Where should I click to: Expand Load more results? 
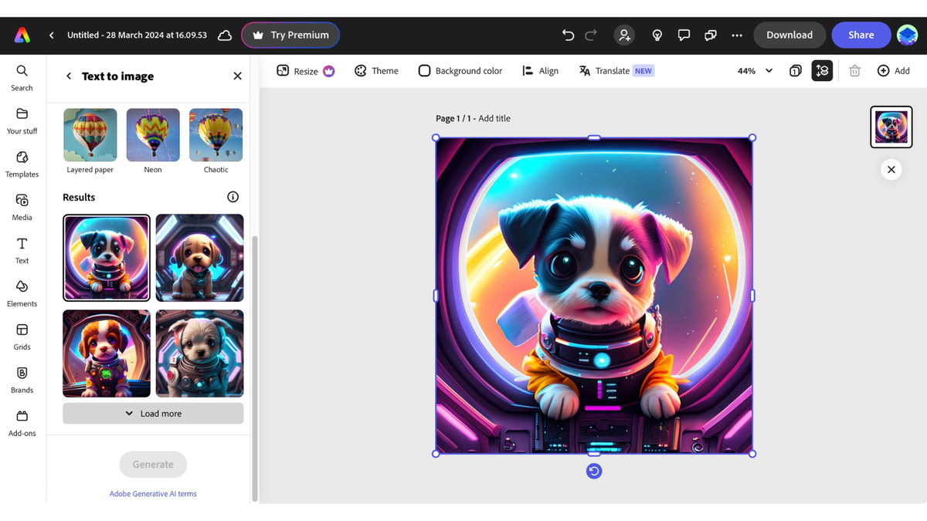[x=152, y=413]
